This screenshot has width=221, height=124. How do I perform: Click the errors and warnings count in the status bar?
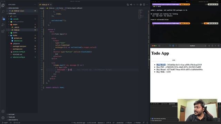click(17, 123)
